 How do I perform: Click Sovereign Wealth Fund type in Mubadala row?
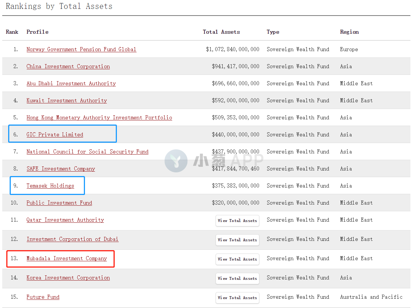point(298,259)
